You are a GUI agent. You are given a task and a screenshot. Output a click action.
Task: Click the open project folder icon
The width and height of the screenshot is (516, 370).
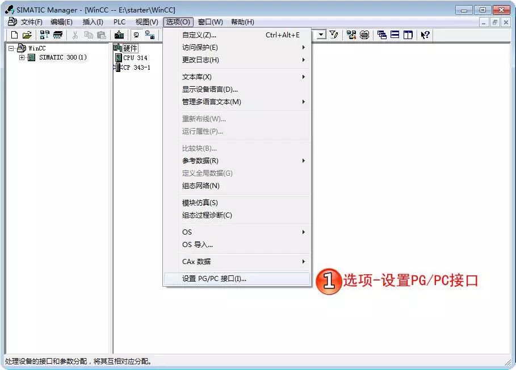click(27, 35)
